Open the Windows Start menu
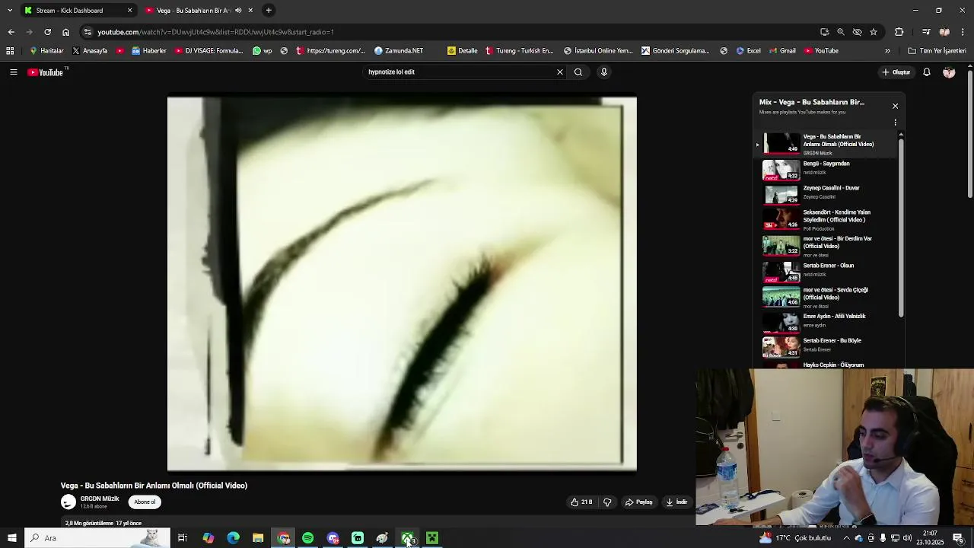The width and height of the screenshot is (974, 548). pos(11,538)
